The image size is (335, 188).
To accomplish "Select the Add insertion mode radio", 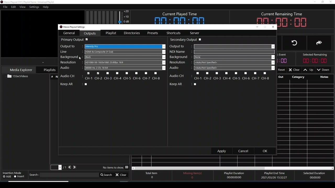I will coord(4,177).
